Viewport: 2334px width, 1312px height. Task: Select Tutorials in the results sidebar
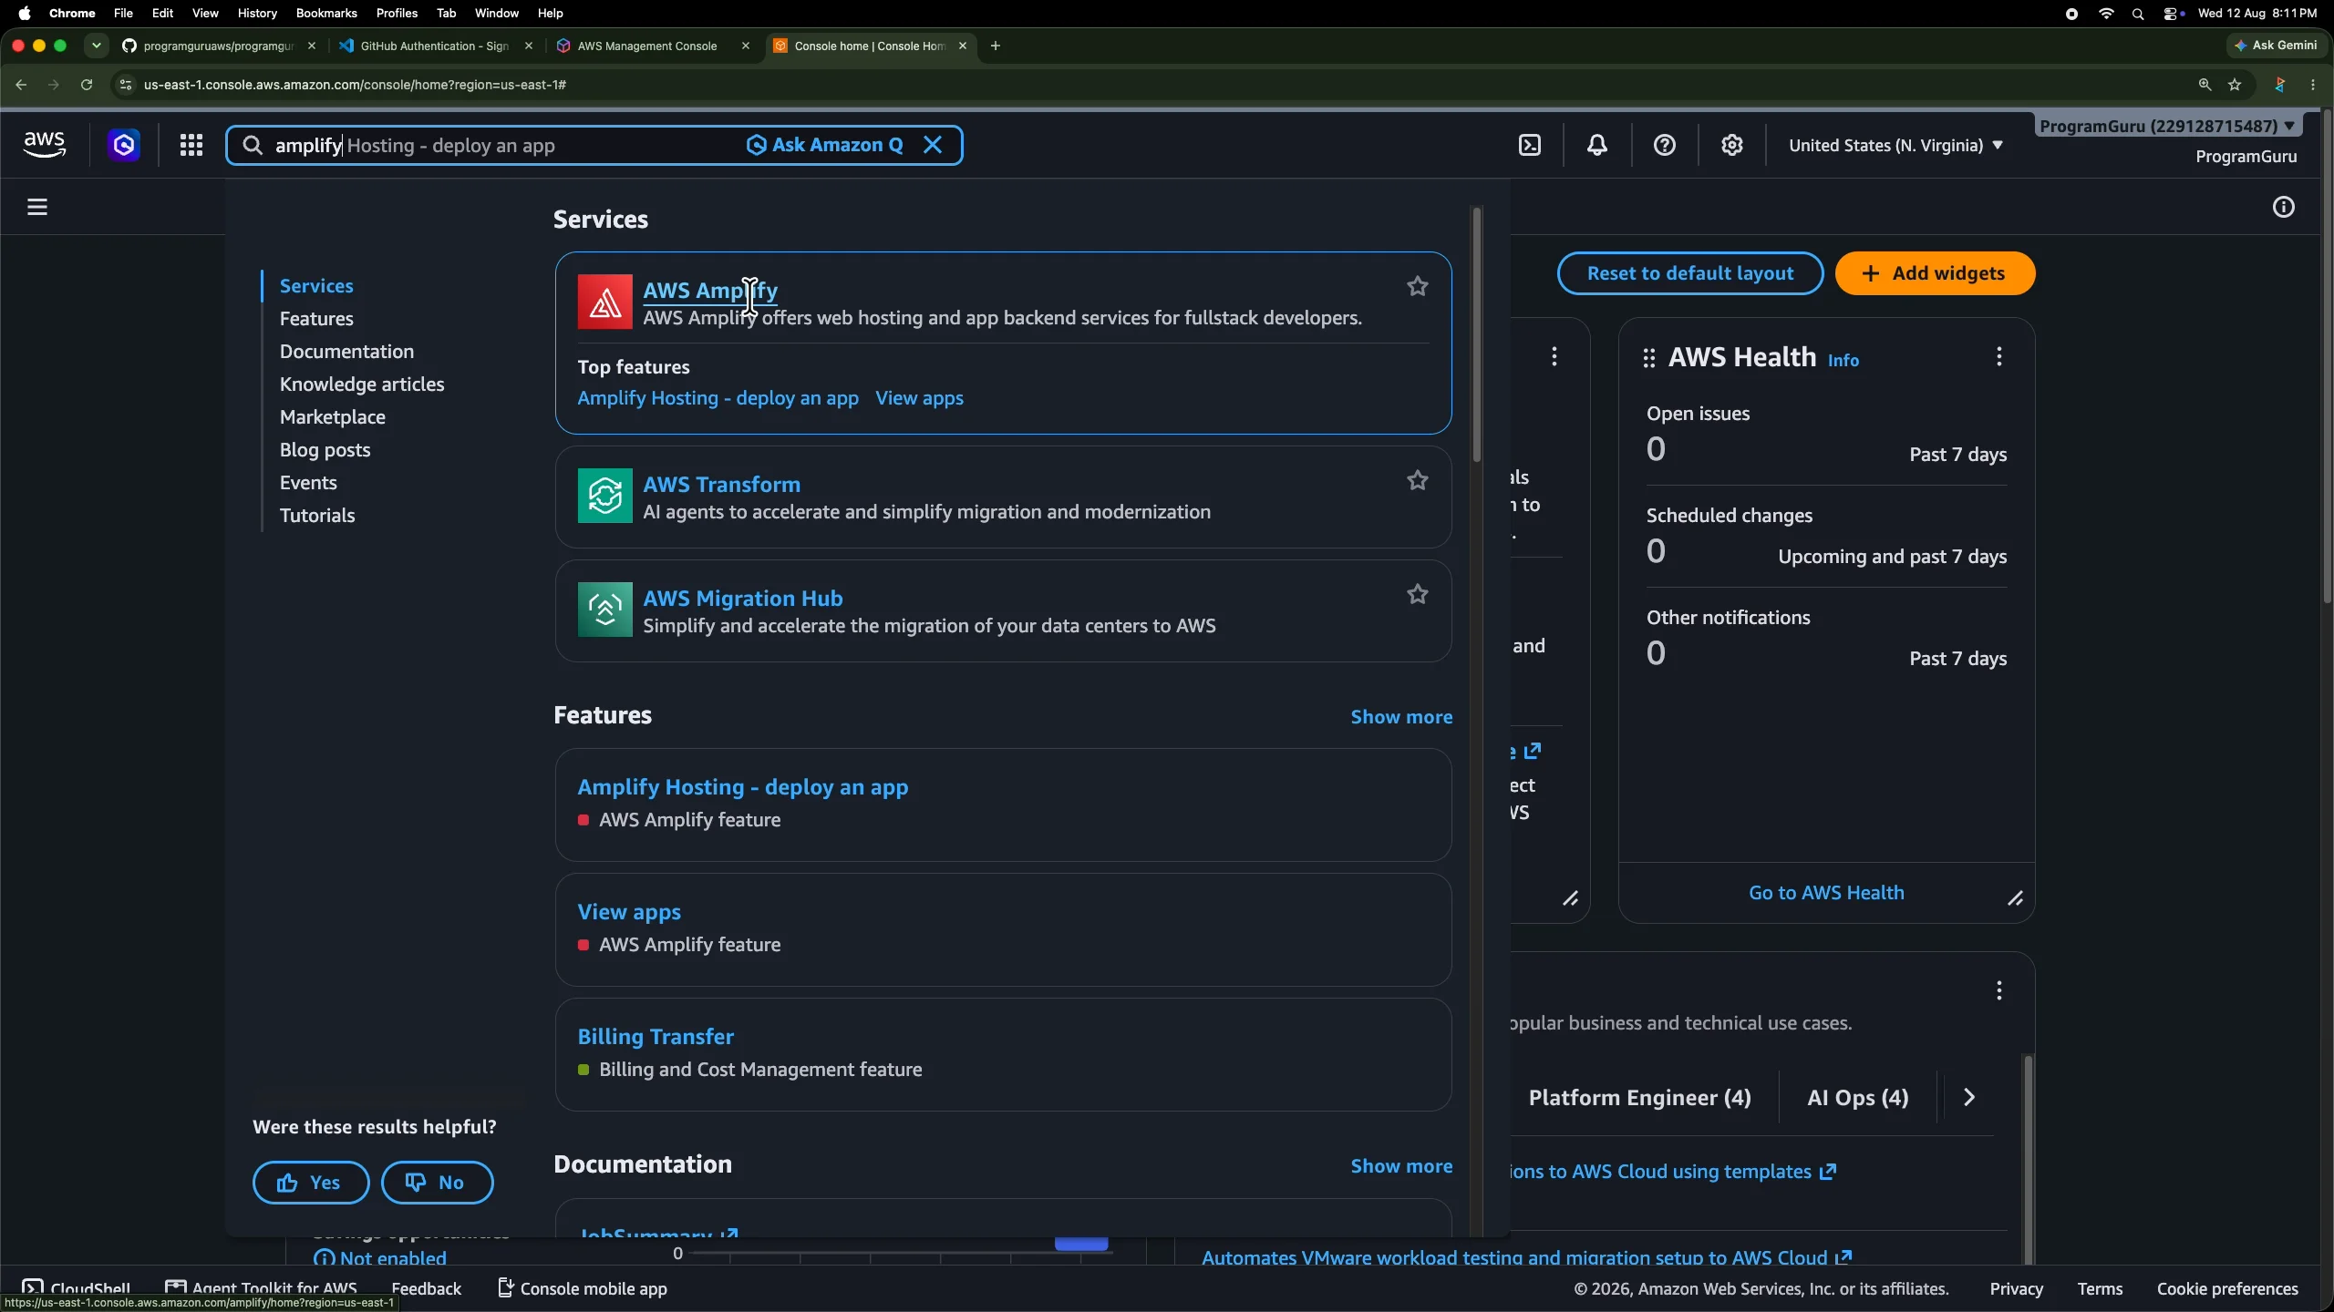[x=317, y=516]
